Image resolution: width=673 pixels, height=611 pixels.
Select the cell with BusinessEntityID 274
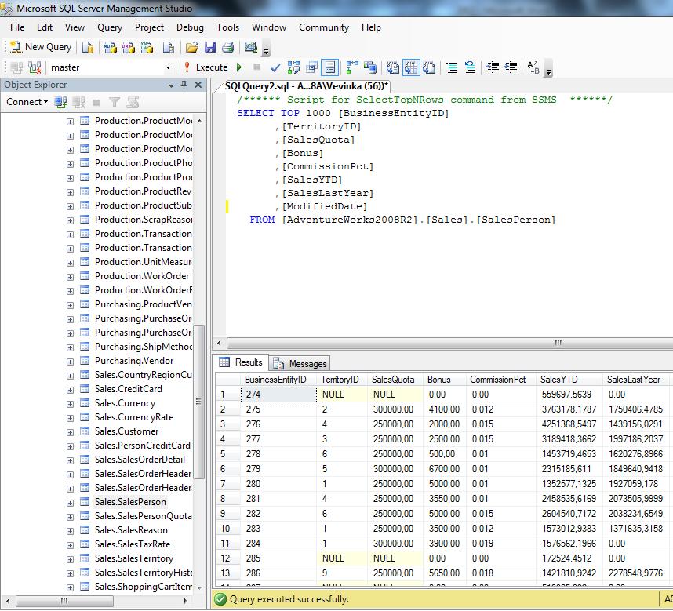coord(278,395)
